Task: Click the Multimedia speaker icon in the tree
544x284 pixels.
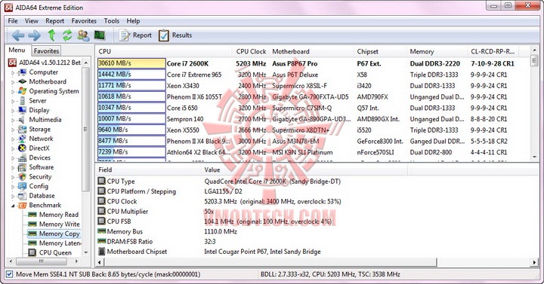Action: (22, 120)
